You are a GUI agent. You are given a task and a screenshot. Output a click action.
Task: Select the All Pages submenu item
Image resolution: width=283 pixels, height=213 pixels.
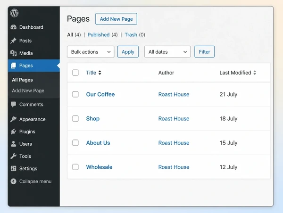coord(22,80)
